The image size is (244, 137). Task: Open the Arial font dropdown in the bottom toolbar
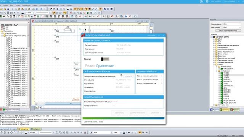[x=112, y=132]
